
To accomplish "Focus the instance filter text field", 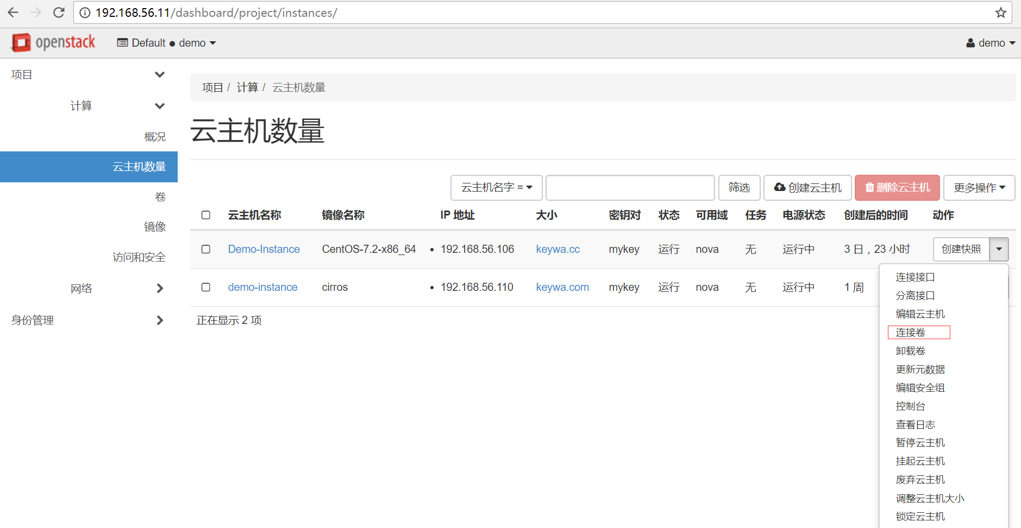I will (x=630, y=188).
